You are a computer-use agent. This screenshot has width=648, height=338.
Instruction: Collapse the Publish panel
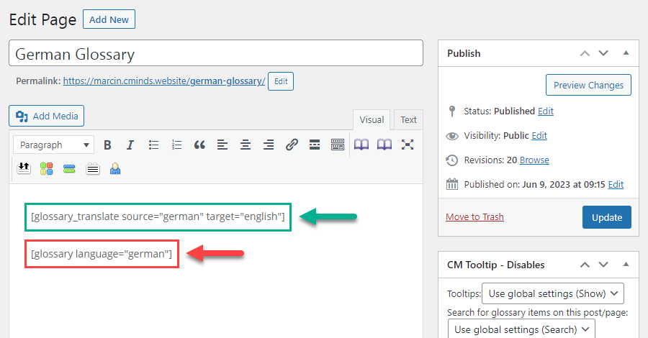coord(626,53)
